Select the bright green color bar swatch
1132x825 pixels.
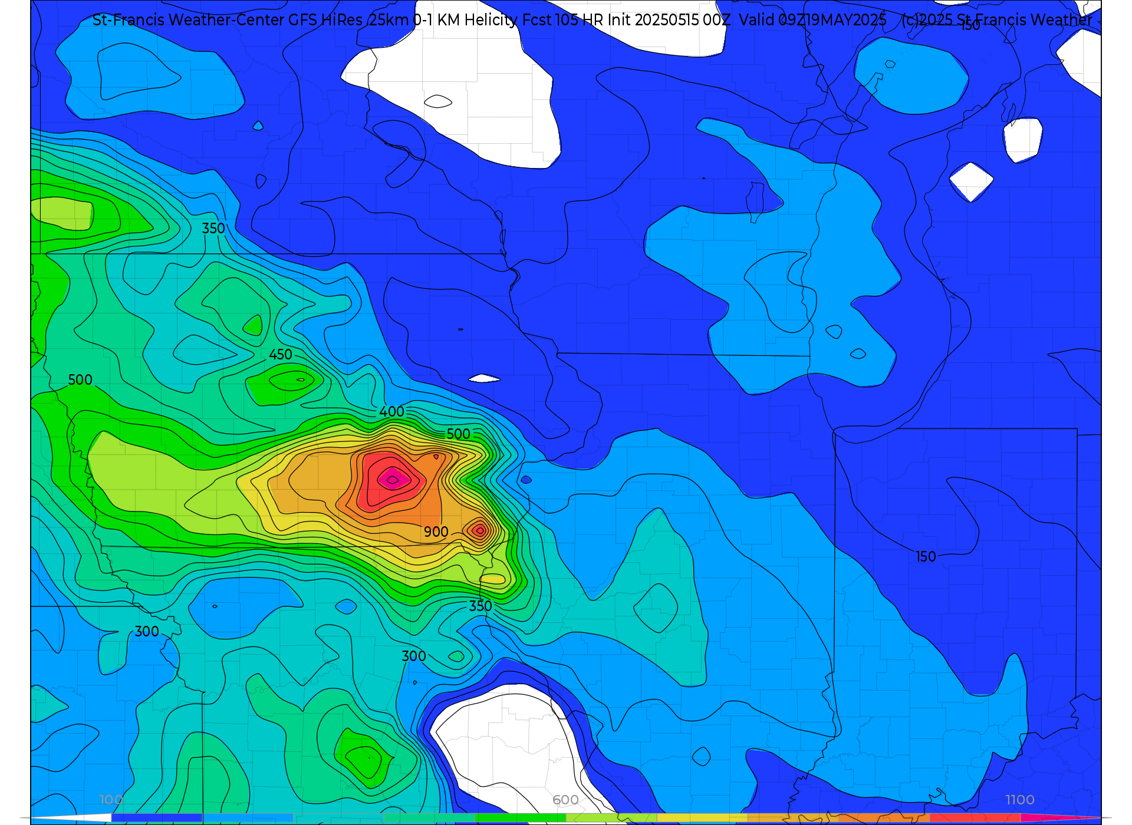[520, 818]
